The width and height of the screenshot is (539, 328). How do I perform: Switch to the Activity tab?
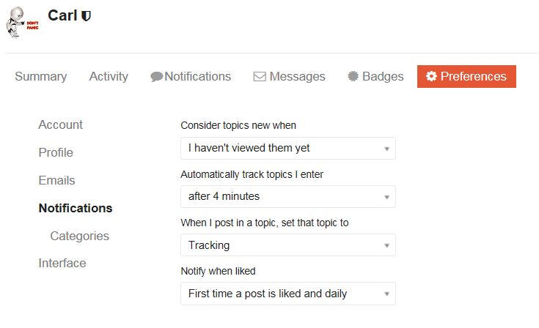coord(109,76)
